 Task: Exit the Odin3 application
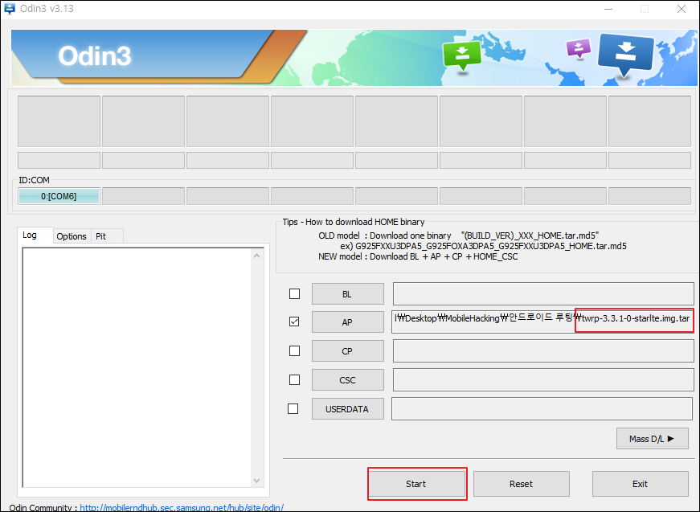point(641,484)
